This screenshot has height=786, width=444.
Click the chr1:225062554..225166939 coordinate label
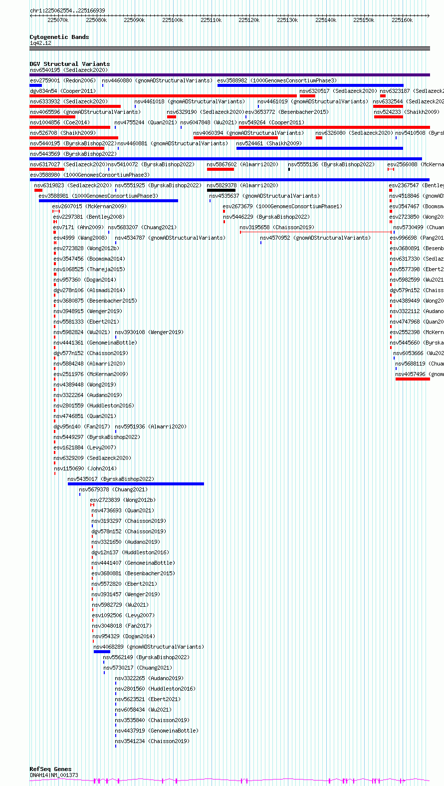(x=67, y=10)
